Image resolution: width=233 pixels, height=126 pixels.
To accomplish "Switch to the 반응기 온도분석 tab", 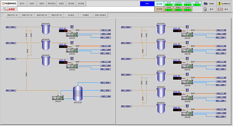I will point(101,15).
